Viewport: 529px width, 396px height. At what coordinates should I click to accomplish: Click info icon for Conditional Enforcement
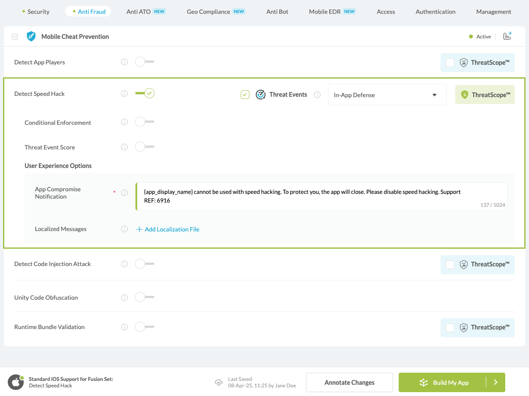pyautogui.click(x=124, y=122)
